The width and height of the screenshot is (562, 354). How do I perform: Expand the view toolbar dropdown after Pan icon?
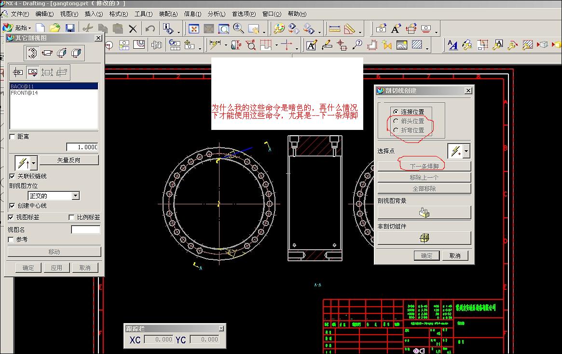coord(264,32)
